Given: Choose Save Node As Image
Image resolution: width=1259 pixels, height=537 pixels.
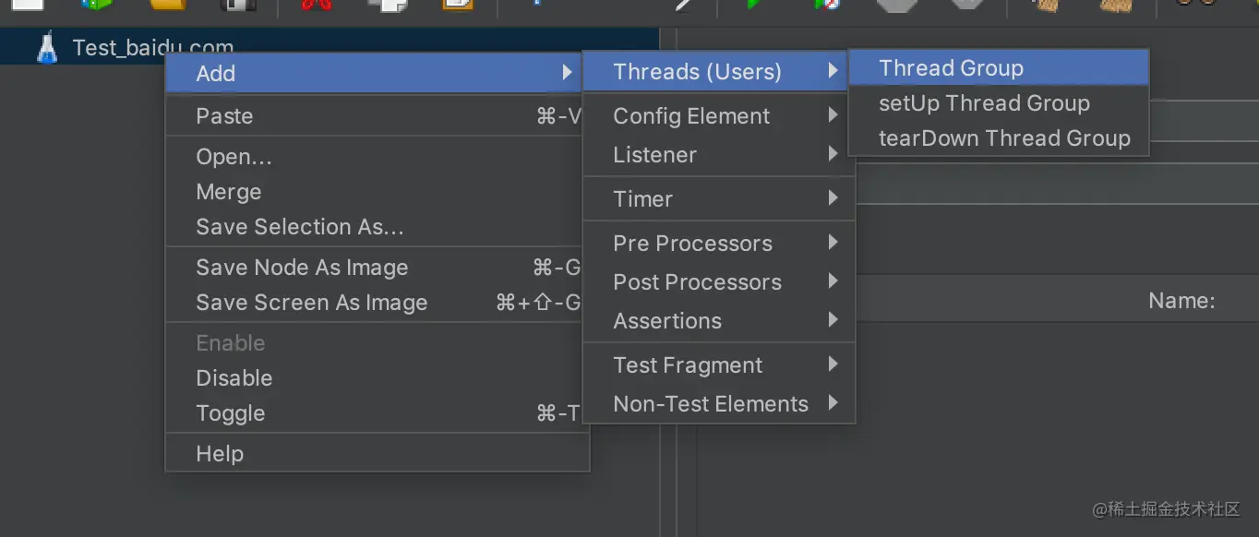Looking at the screenshot, I should point(302,268).
